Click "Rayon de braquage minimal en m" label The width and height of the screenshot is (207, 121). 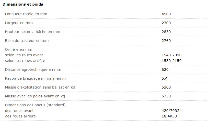pos(35,78)
